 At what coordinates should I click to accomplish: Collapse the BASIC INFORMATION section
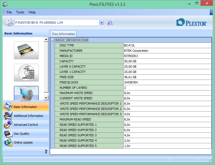(53, 40)
